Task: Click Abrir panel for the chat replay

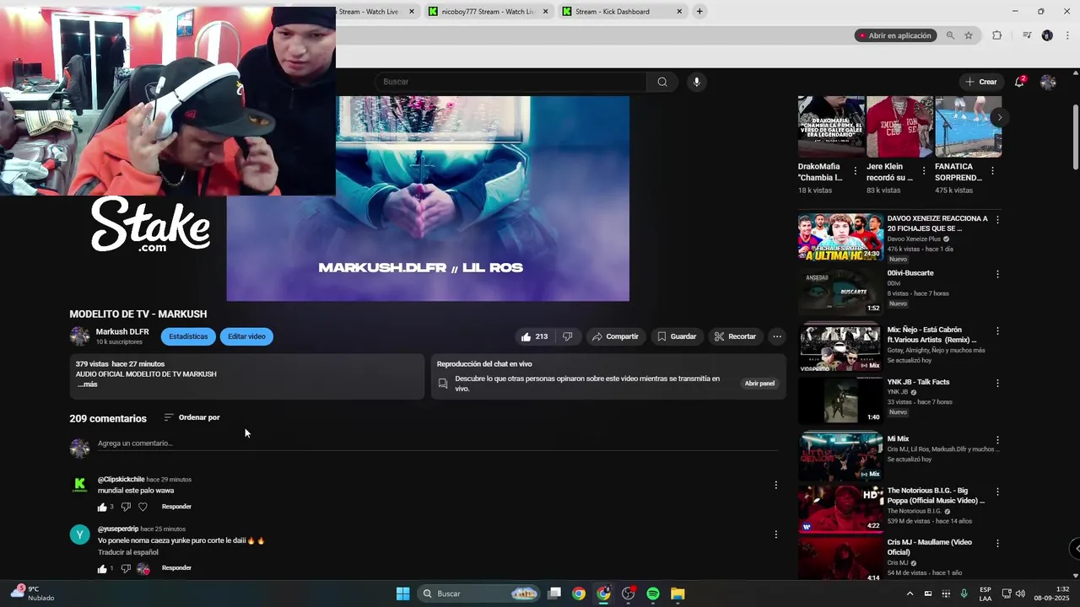Action: point(759,384)
